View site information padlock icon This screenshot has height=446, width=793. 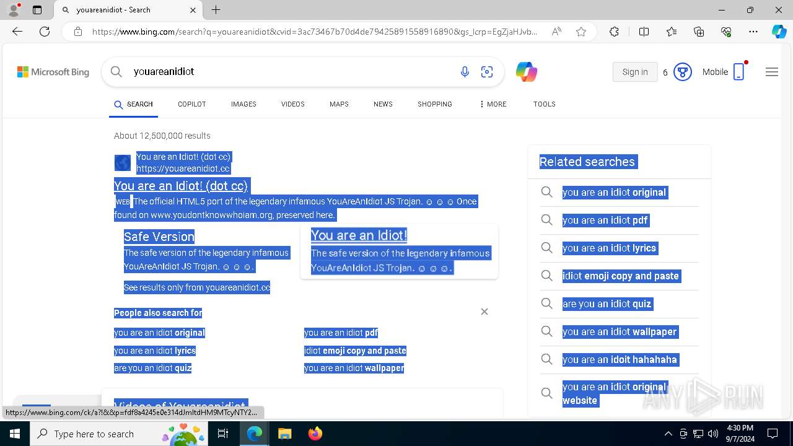click(x=78, y=32)
